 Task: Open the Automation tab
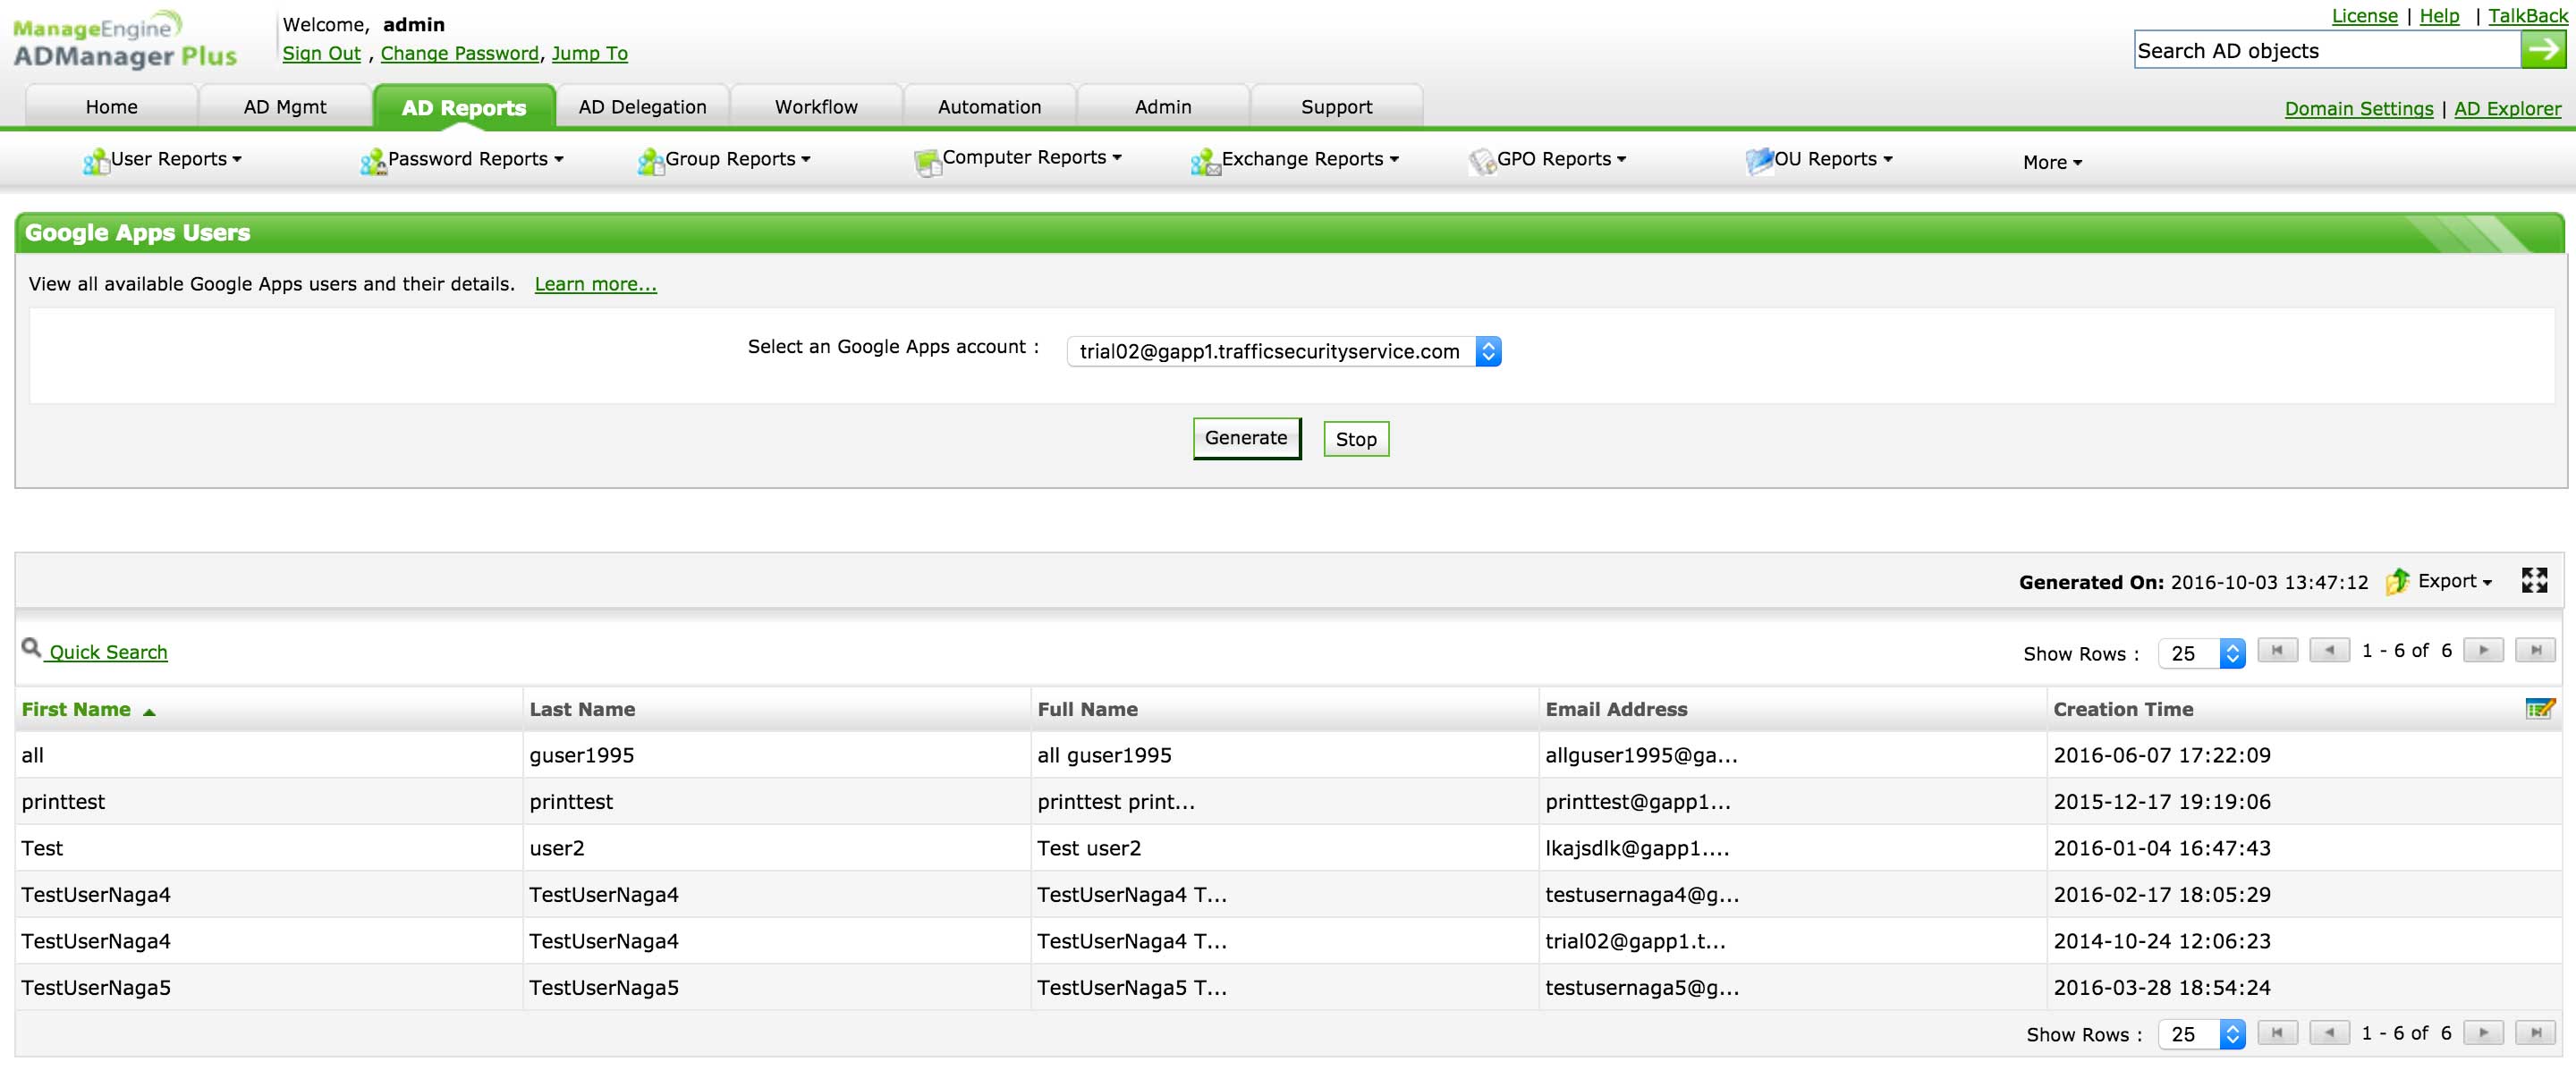tap(989, 107)
